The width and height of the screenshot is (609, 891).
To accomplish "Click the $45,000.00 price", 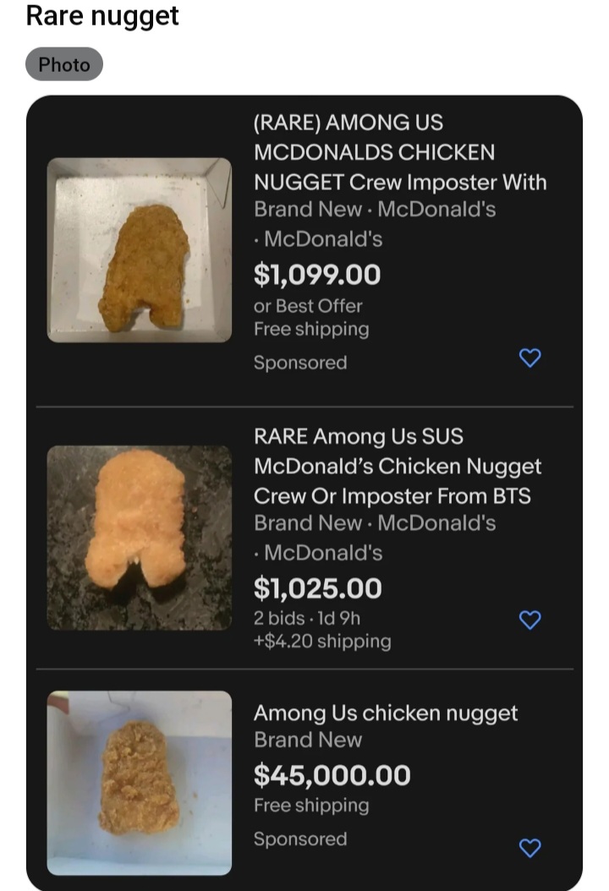I will click(x=332, y=774).
